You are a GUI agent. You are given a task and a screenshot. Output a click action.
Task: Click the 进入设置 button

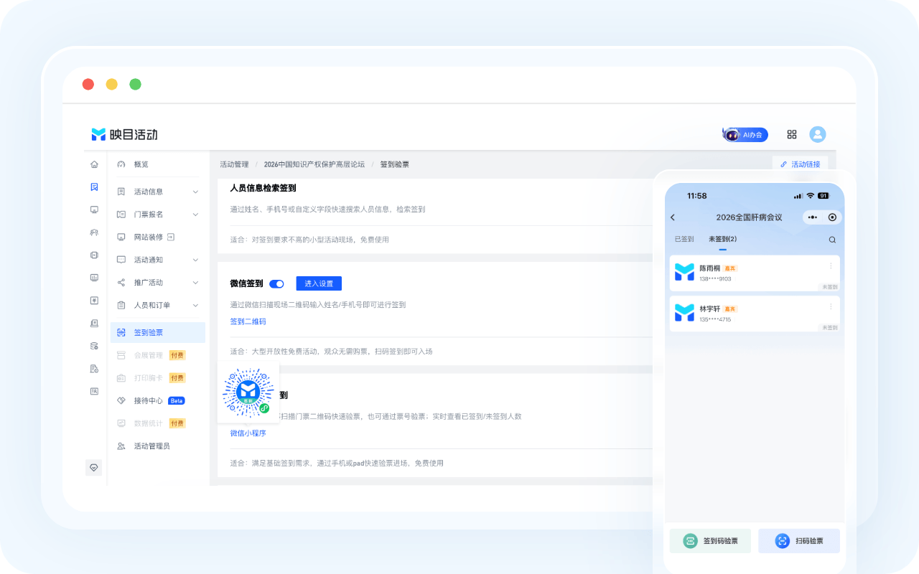319,283
